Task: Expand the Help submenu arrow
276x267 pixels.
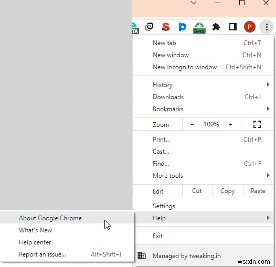Action: tap(268, 218)
